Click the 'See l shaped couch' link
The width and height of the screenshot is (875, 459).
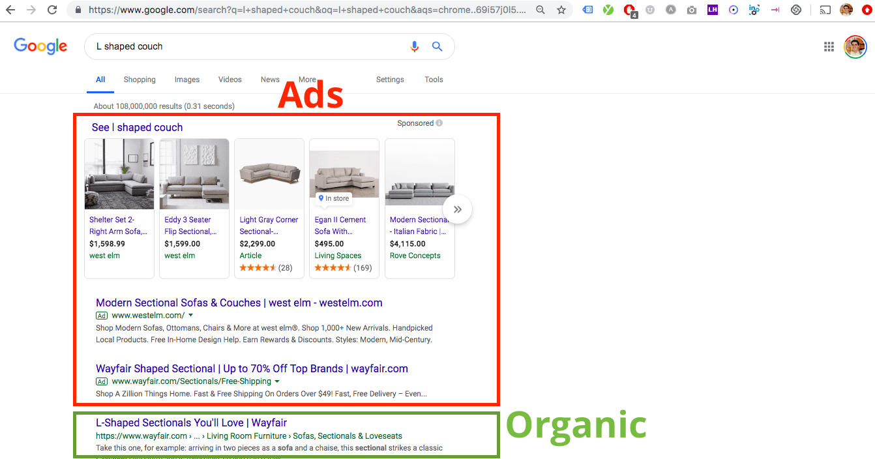tap(138, 128)
